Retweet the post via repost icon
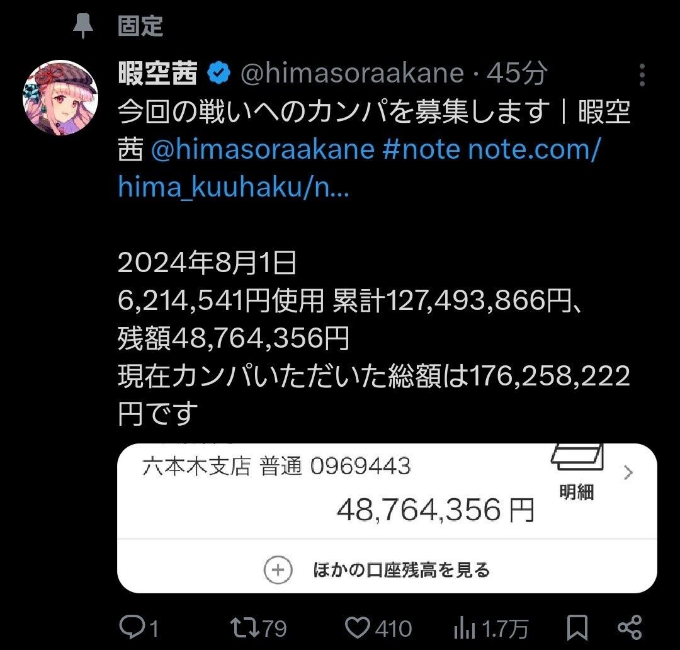 point(246,627)
